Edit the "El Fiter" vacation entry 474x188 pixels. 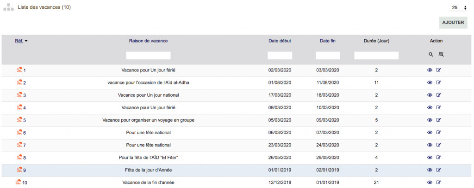tap(438, 158)
